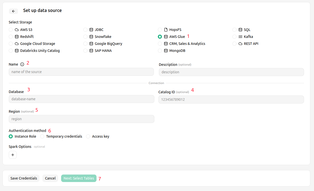Viewport: 314px width, 191px height.
Task: Focus the Database name input field
Action: 82,99
